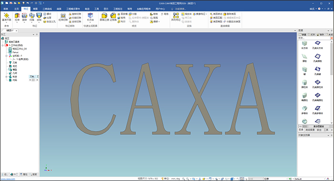The height and width of the screenshot is (181, 334).
Task: Click the 分割 split tool
Action: [x=133, y=14]
